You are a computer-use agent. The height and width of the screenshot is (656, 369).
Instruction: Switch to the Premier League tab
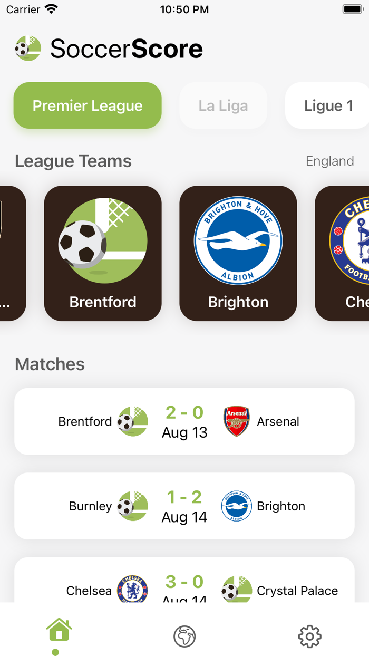click(x=87, y=105)
